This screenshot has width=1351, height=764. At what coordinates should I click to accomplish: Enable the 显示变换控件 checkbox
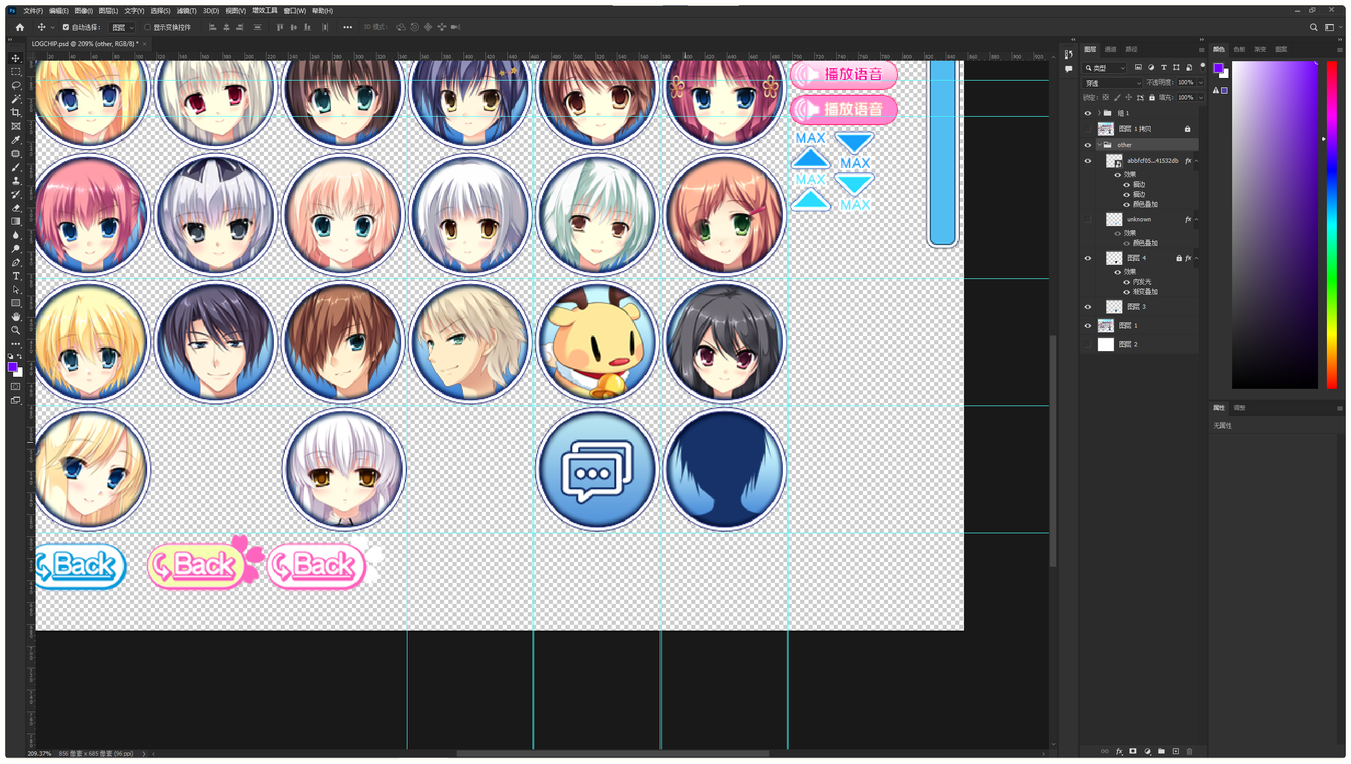(148, 27)
